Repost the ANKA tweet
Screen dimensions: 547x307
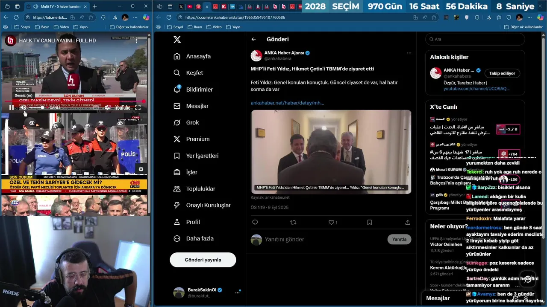coord(293,222)
